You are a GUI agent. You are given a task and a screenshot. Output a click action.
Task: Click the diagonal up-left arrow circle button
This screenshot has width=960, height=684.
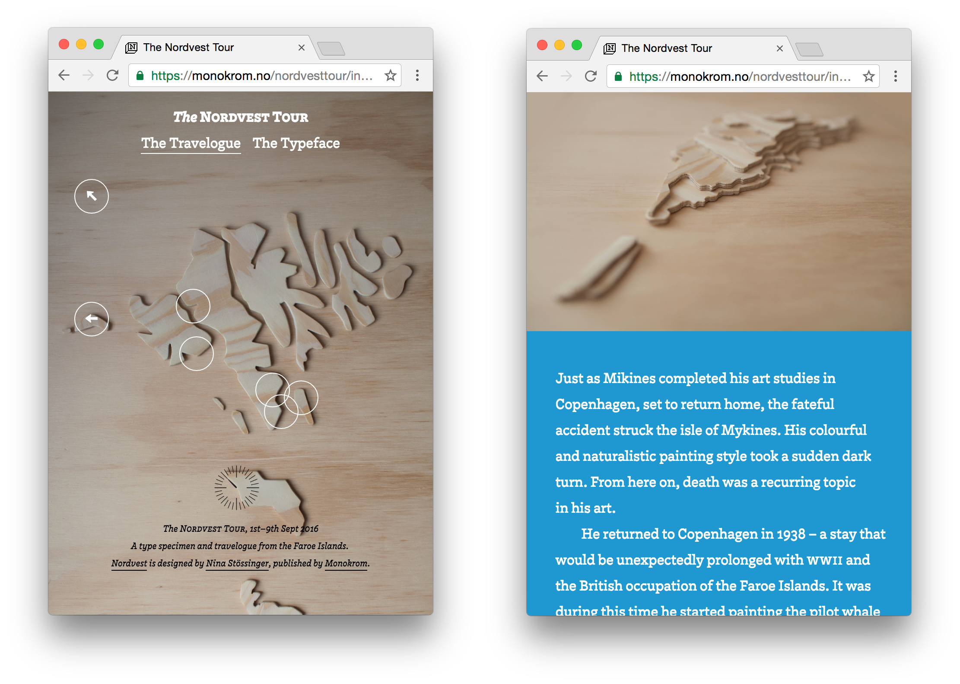tap(91, 196)
